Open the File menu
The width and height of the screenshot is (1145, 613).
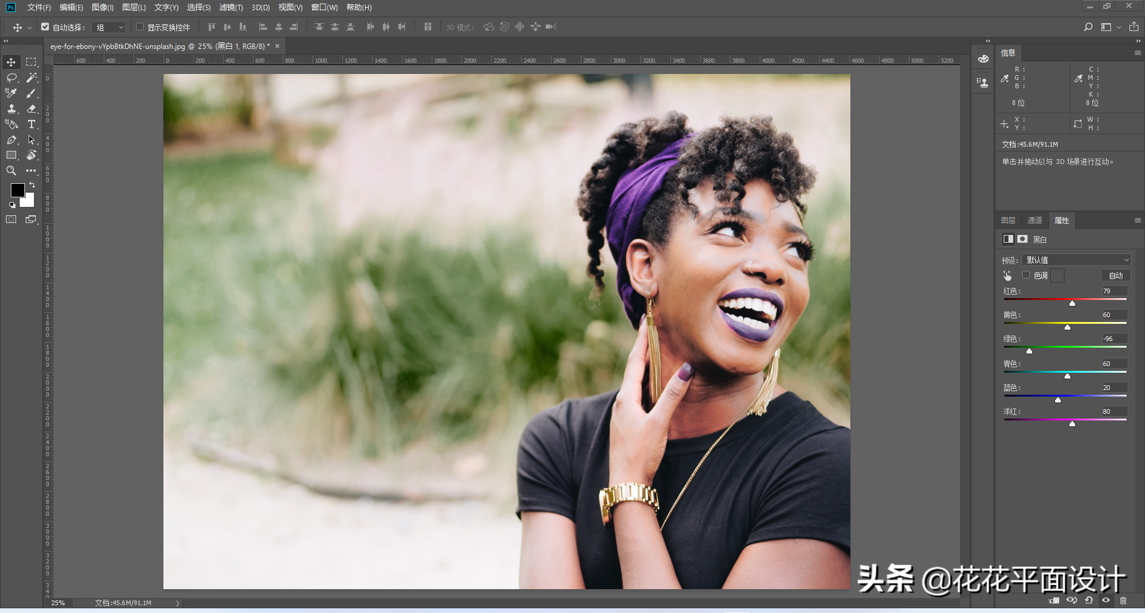[x=39, y=7]
